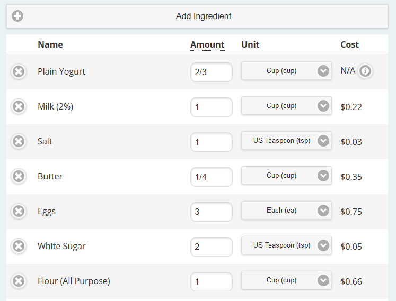Click the plus icon beside Add Ingredient
396x301 pixels.
click(x=17, y=16)
